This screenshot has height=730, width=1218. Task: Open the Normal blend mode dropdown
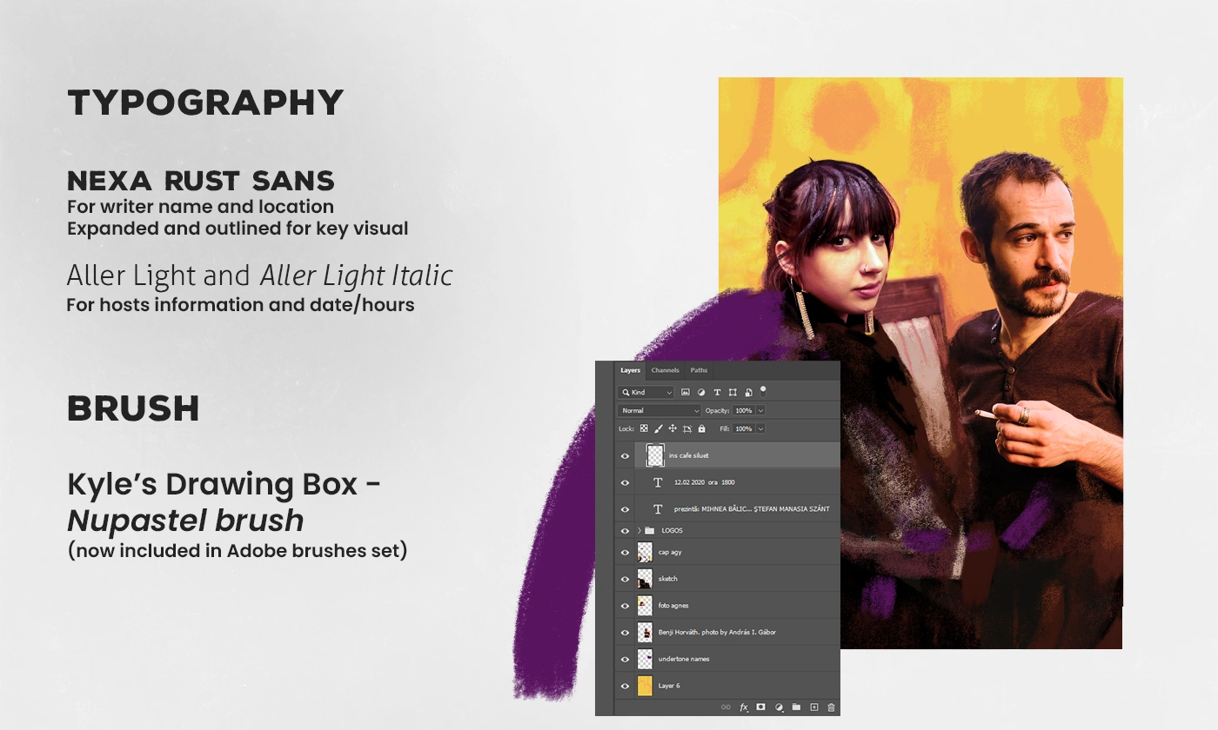pyautogui.click(x=659, y=410)
